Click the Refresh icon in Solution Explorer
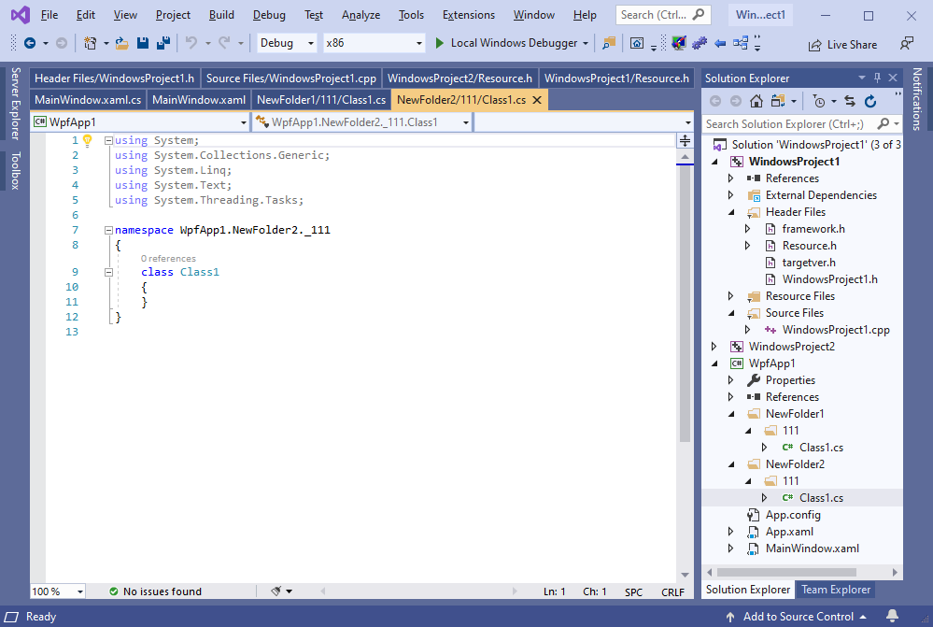 click(870, 101)
